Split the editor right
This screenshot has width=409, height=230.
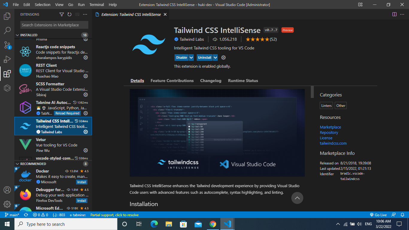tap(395, 14)
